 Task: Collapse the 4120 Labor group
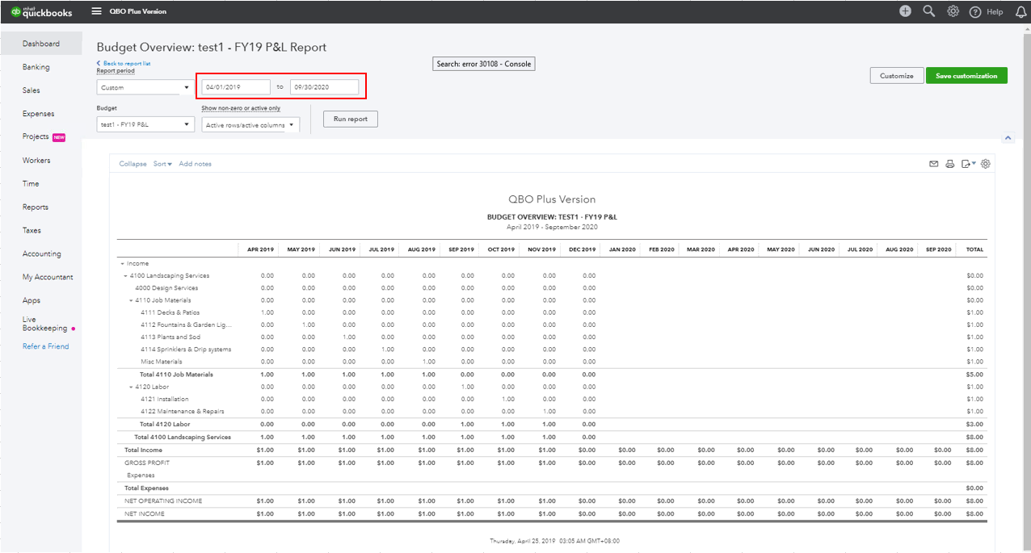pos(132,387)
